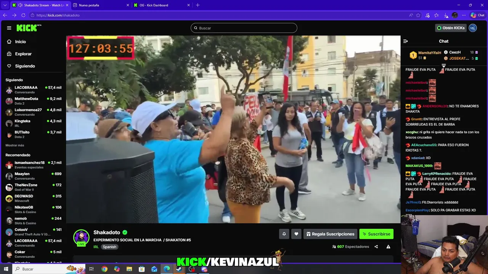
Task: Click the IRL category link
Action: (96, 247)
